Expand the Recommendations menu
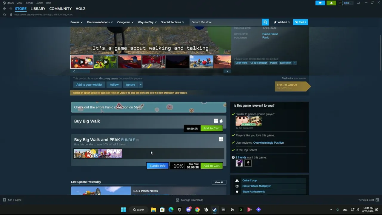382x215 pixels. 100,22
